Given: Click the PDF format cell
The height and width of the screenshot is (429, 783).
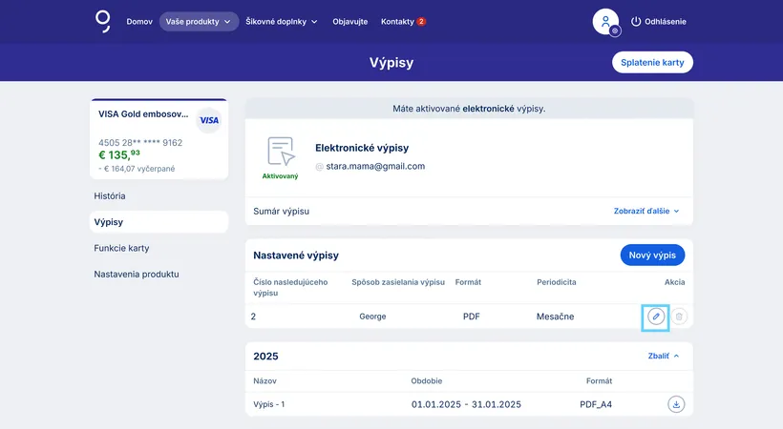Looking at the screenshot, I should pos(472,317).
